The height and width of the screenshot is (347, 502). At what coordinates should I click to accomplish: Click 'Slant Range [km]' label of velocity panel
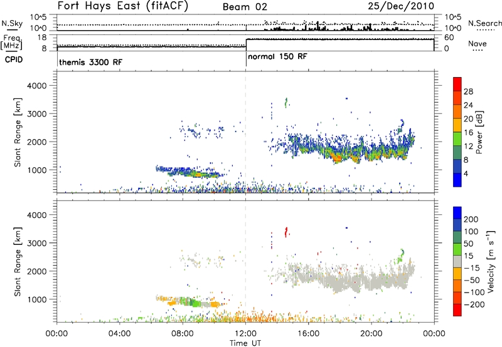[x=18, y=262]
